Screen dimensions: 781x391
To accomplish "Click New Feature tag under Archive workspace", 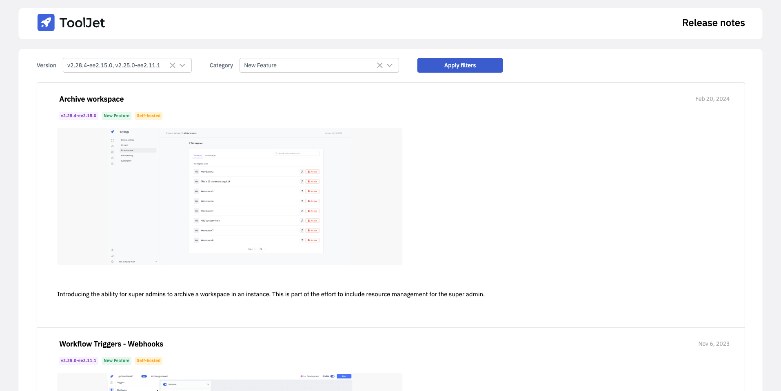I will (x=116, y=116).
